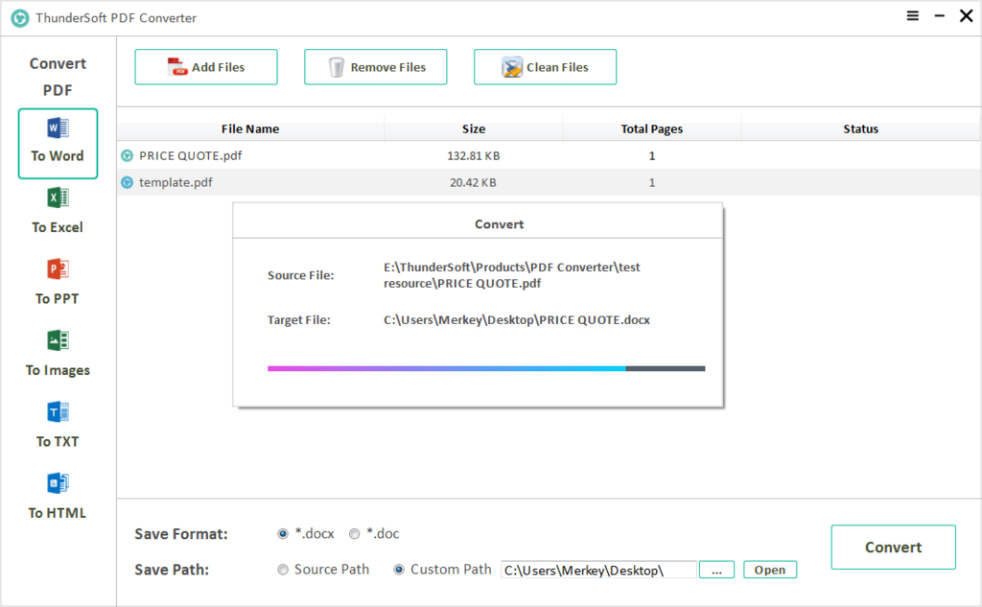Click the custom save path input field
Image resolution: width=982 pixels, height=607 pixels.
(598, 570)
